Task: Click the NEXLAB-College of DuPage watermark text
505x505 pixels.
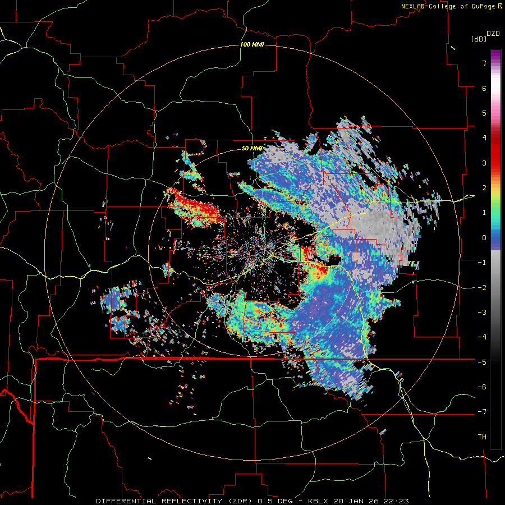Action: 451,6
